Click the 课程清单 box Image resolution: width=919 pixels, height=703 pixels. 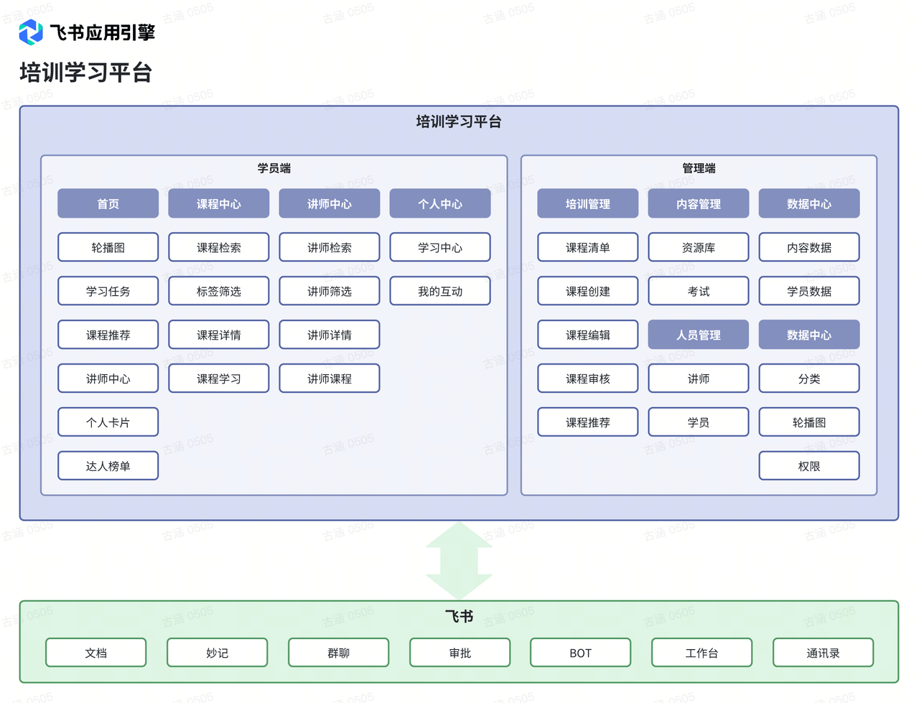588,247
